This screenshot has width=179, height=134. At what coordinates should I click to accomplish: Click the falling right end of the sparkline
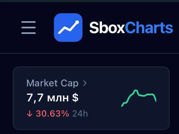coord(155,98)
